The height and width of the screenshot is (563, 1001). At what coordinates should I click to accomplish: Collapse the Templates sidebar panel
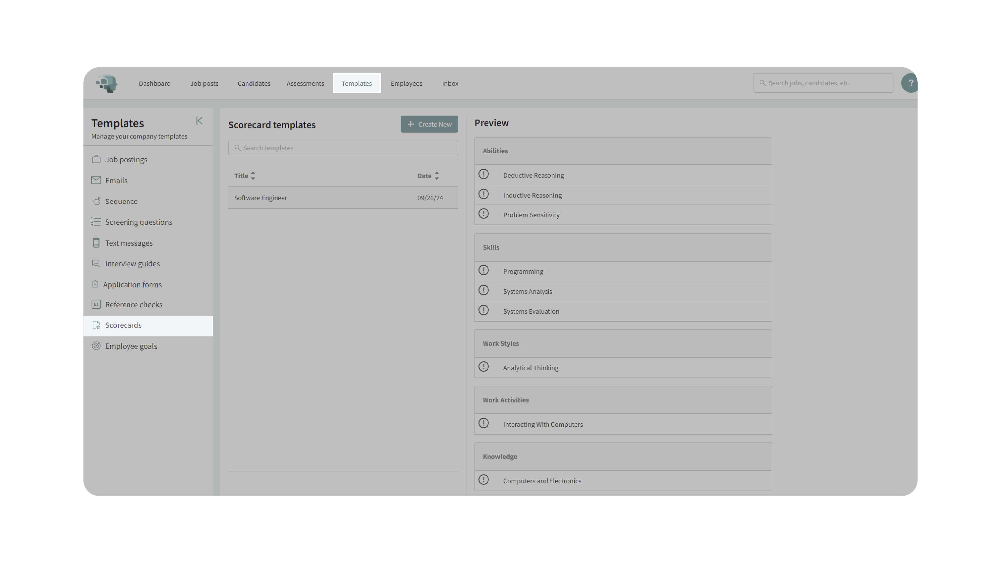pyautogui.click(x=199, y=121)
